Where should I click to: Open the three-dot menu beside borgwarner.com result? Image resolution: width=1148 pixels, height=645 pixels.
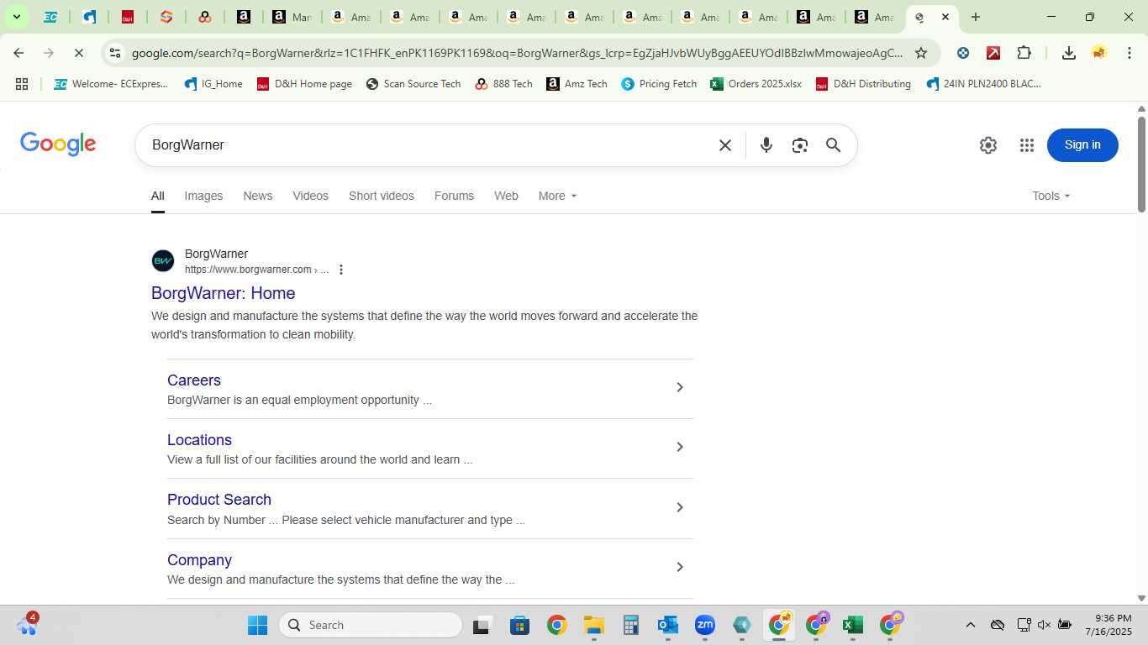point(340,270)
